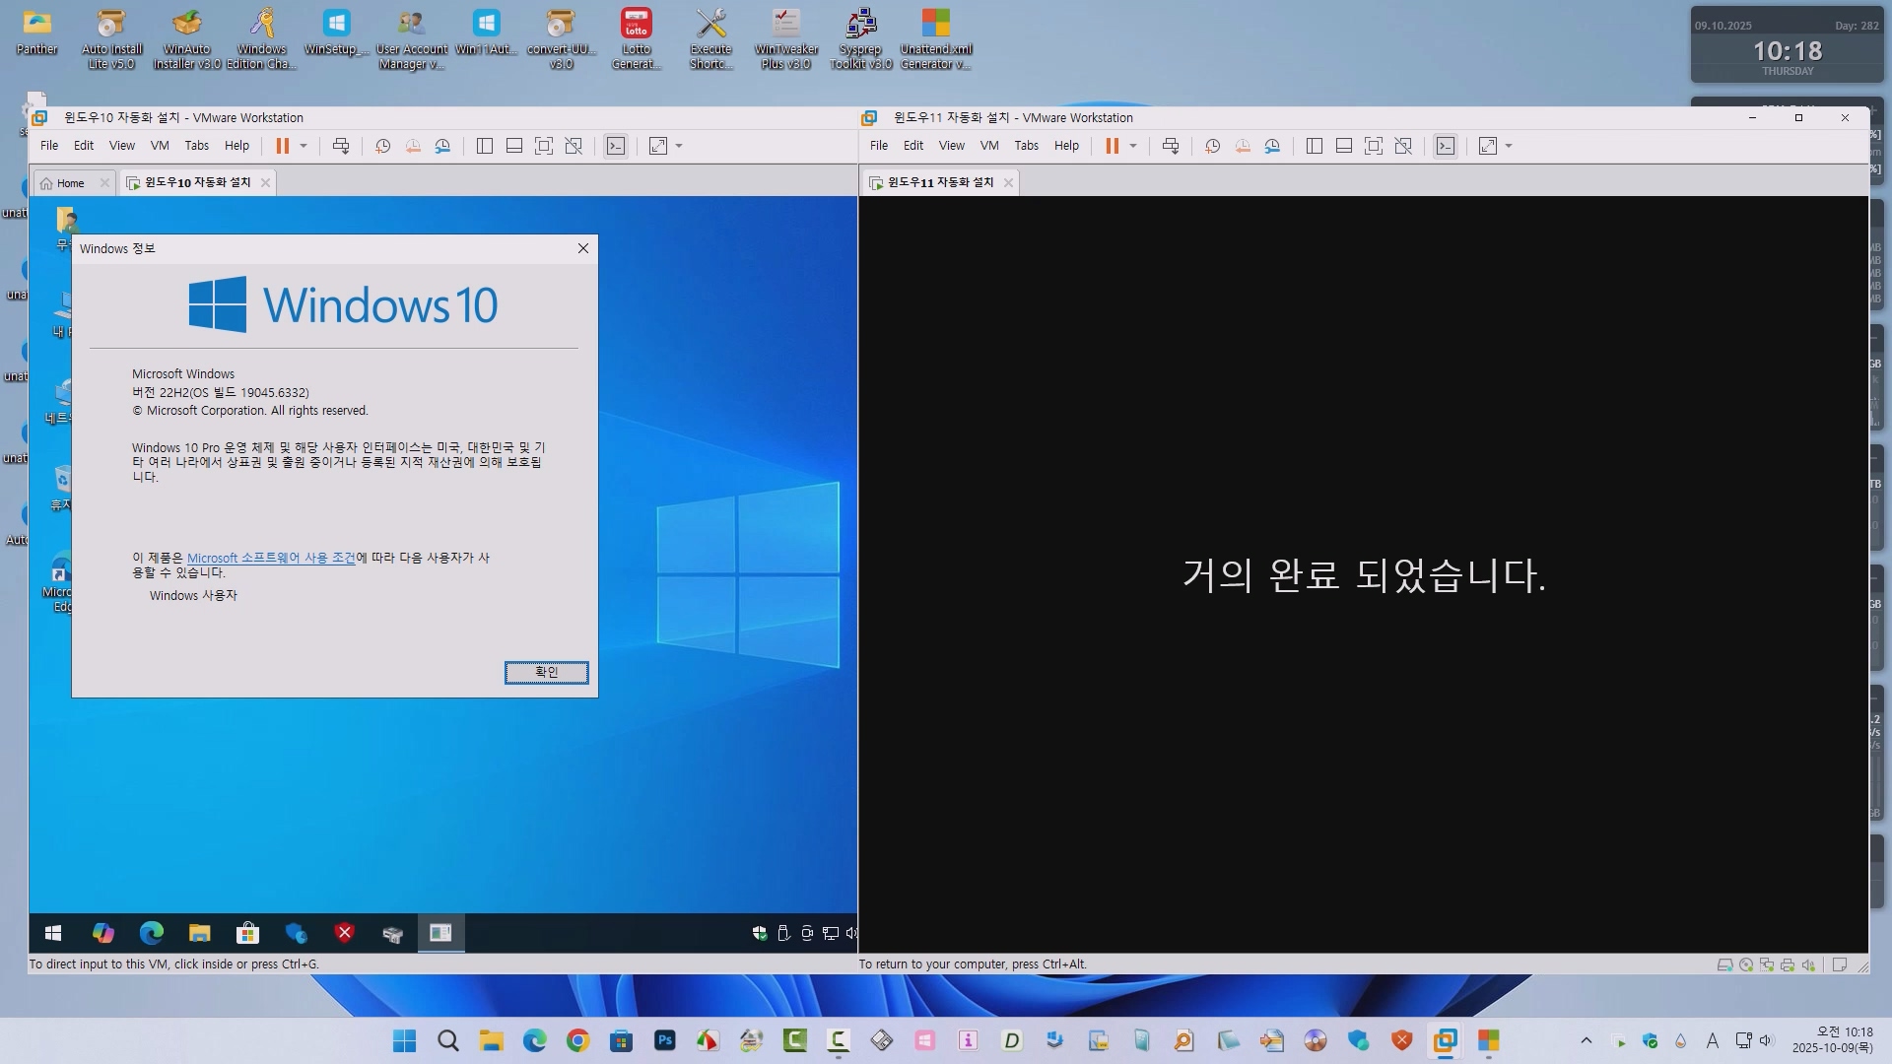Image resolution: width=1892 pixels, height=1064 pixels.
Task: Toggle unity mode in right VMware window
Action: [x=1403, y=146]
